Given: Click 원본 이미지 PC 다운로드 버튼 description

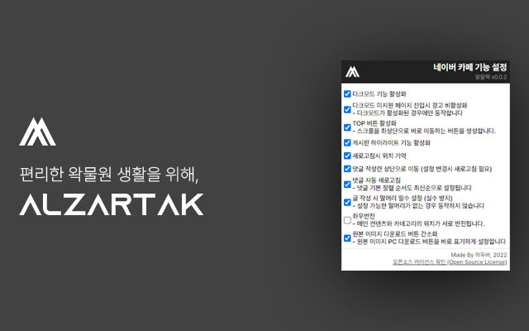Looking at the screenshot, I should (x=429, y=242).
